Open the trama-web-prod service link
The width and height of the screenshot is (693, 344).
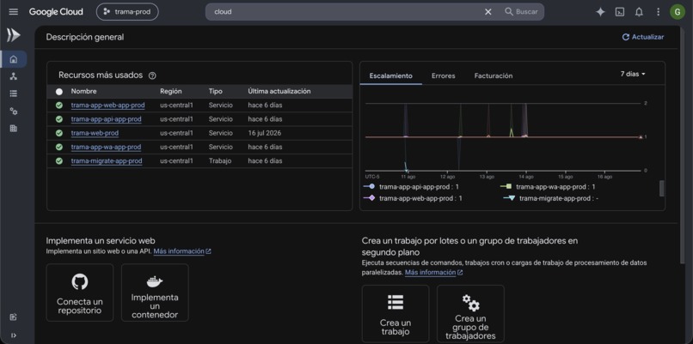(x=95, y=133)
